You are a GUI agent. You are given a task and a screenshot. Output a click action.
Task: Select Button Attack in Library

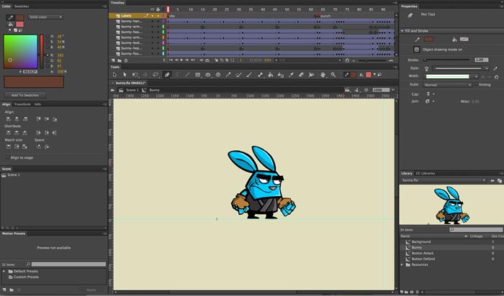(423, 254)
